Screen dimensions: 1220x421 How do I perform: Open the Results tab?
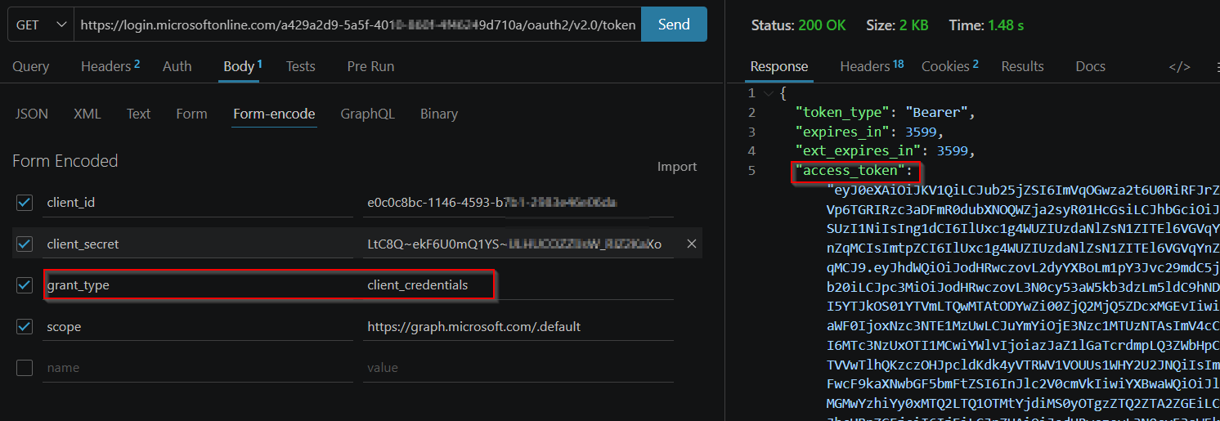tap(1022, 66)
